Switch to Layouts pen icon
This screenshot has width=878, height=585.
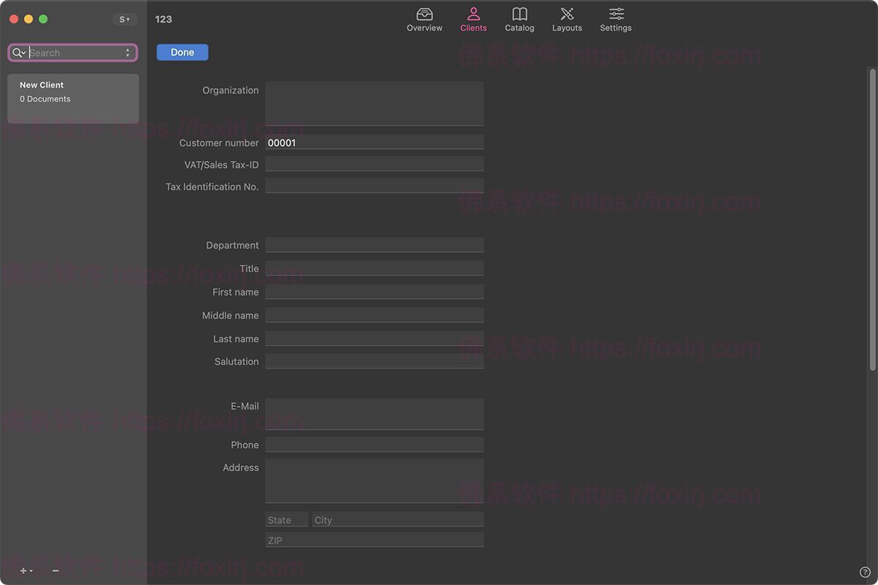coord(566,14)
